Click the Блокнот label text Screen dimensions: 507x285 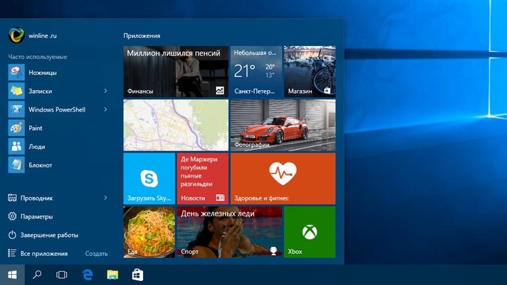[40, 165]
